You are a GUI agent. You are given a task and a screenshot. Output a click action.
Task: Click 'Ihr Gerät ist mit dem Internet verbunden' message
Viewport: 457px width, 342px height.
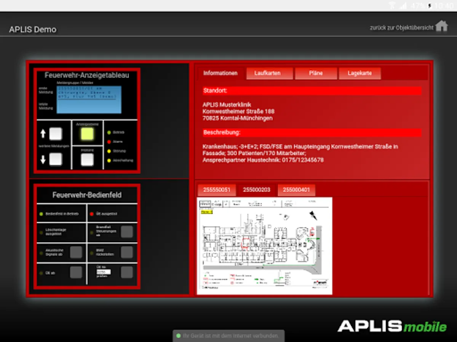point(231,336)
